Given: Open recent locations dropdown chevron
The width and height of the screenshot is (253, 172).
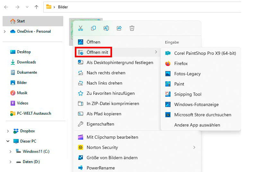Looking at the screenshot, I should [27, 7].
